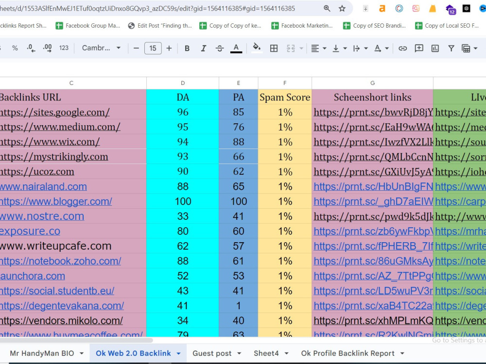Viewport: 486px width, 364px height.
Task: Decrease font size with minus button
Action: tap(136, 48)
